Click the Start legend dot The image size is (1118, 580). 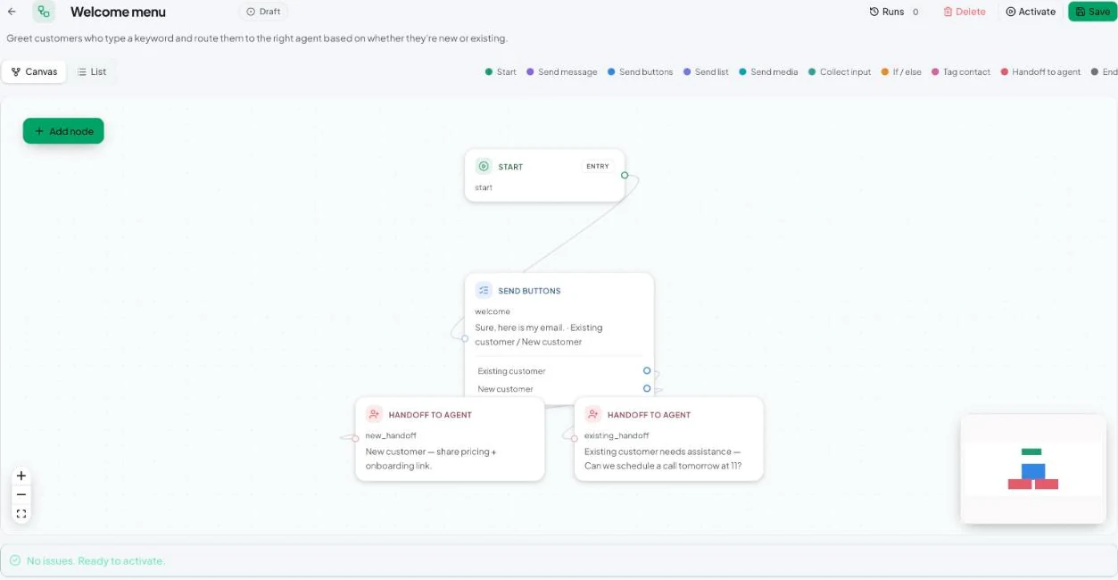click(x=489, y=71)
